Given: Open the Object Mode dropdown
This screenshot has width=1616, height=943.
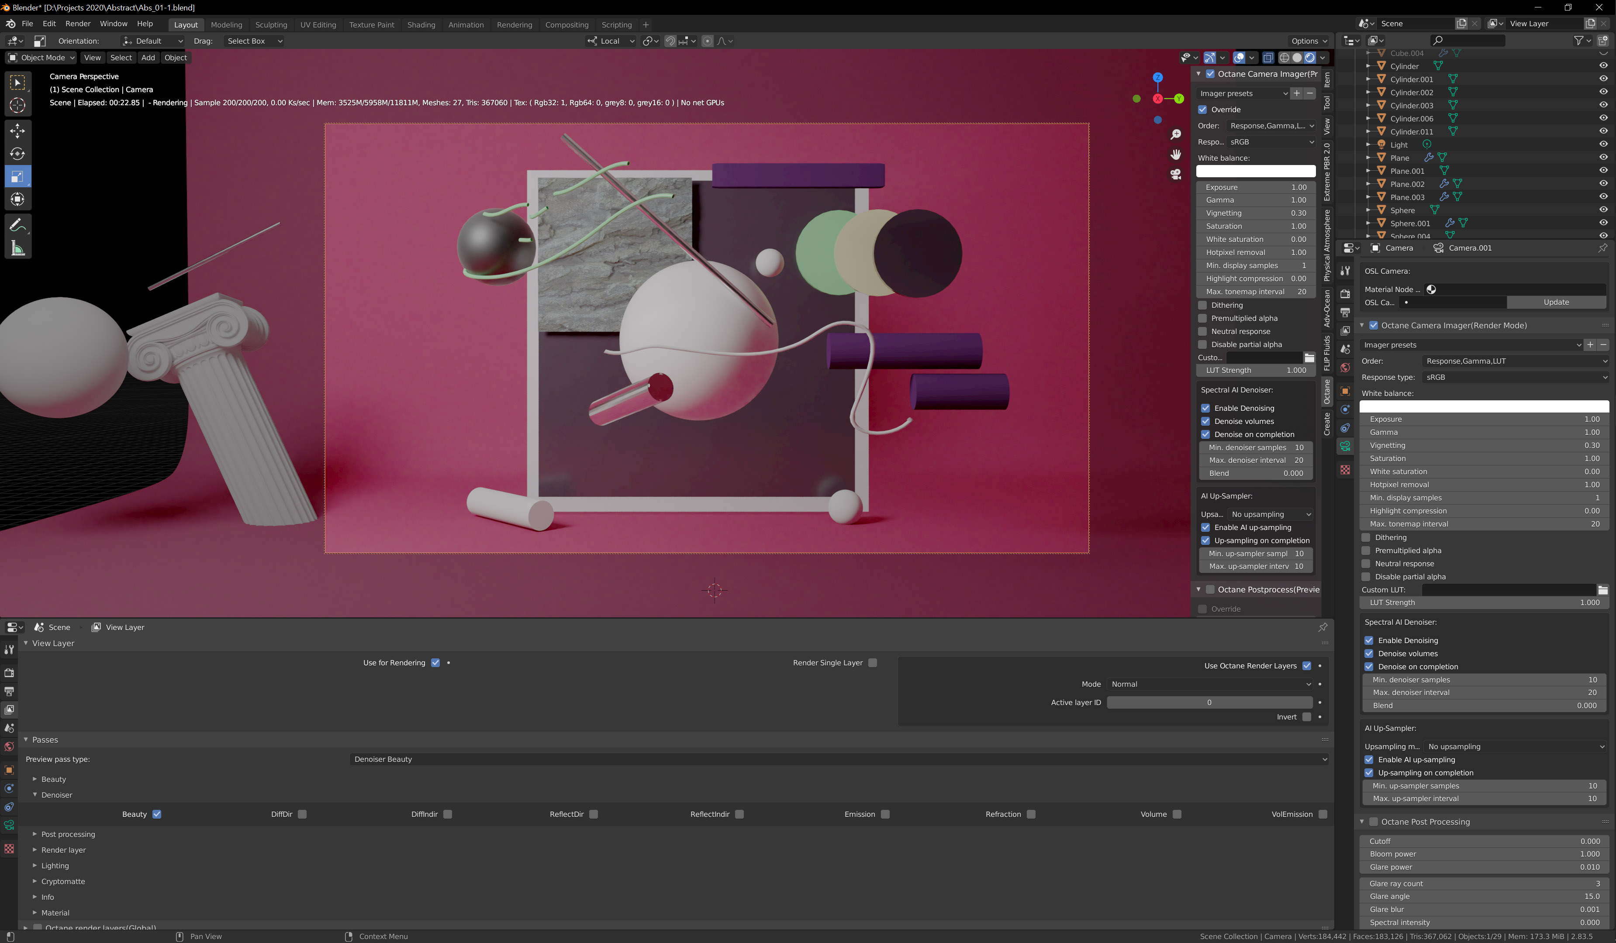Looking at the screenshot, I should tap(41, 58).
